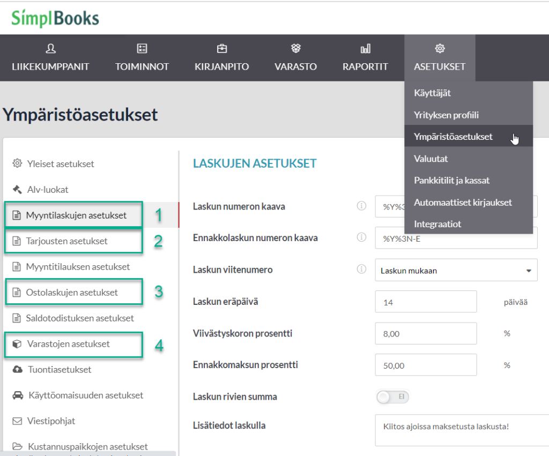Screen dimensions: 549x456
Task: Open the Liikekumppanit menu
Action: (x=50, y=58)
